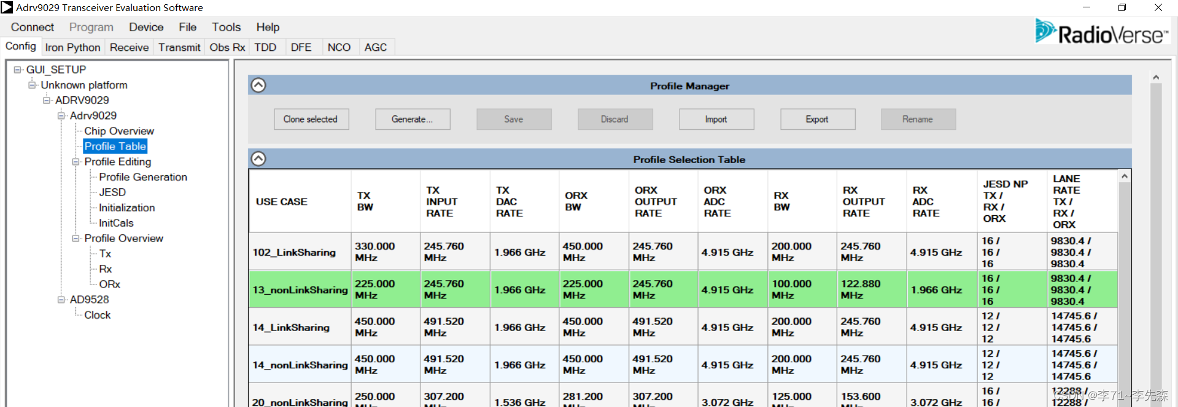Select JESD in the tree
1178x407 pixels.
[112, 192]
